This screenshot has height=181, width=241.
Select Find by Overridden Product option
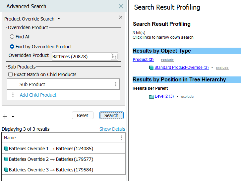tap(12, 47)
